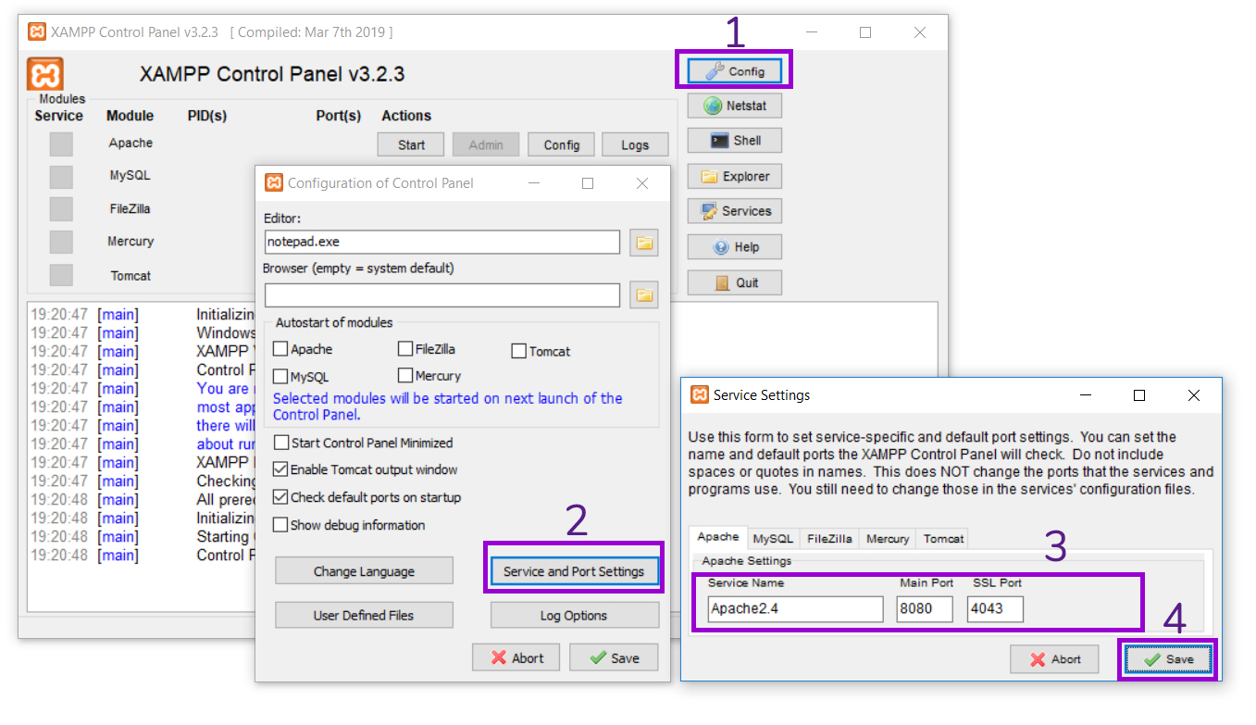
Task: Enable FileZilla autostart checkbox
Action: click(405, 349)
